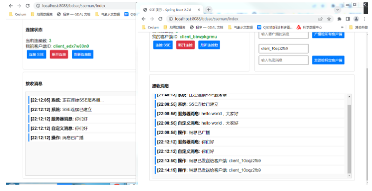Focus the private message input field
Image resolution: width=372 pixels, height=191 pixels.
click(283, 60)
